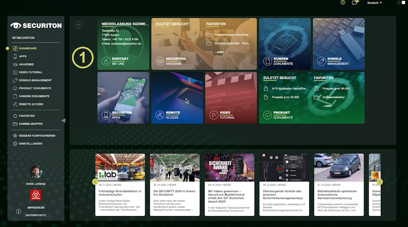The width and height of the screenshot is (408, 227).
Task: Open 'AI19 Applikation SecuriFire...' document
Action: pyautogui.click(x=290, y=88)
